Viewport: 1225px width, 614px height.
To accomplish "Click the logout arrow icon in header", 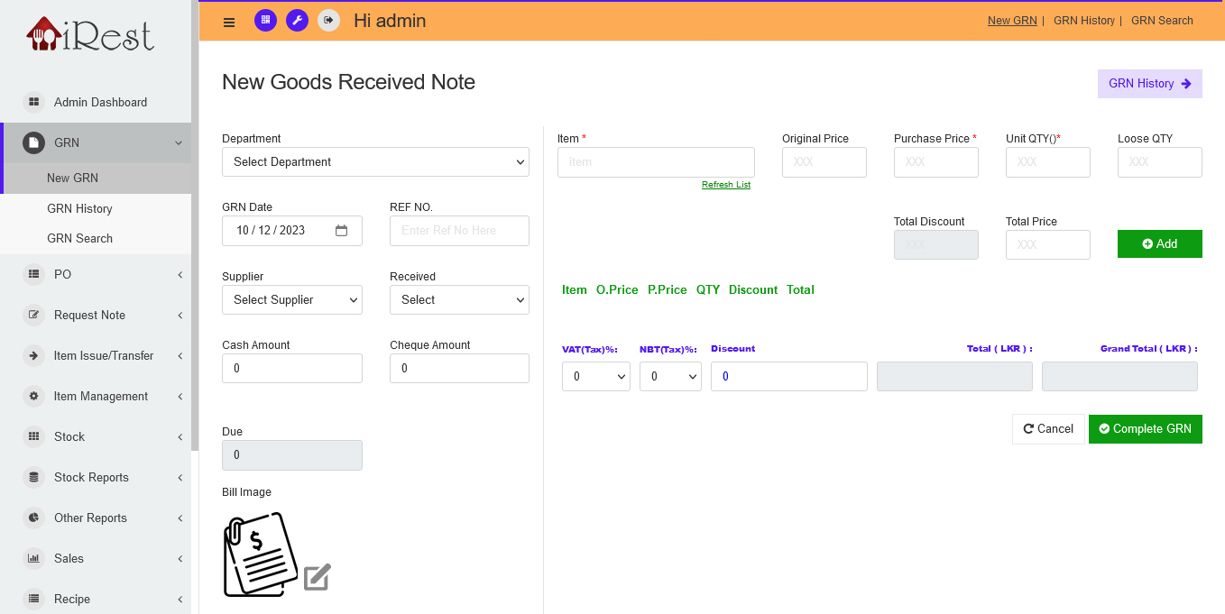I will 328,20.
